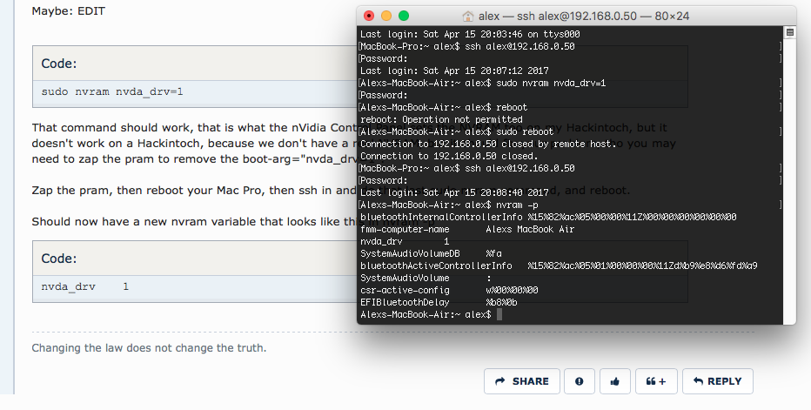
Task: Like the post with thumbs-up icon
Action: pyautogui.click(x=614, y=381)
